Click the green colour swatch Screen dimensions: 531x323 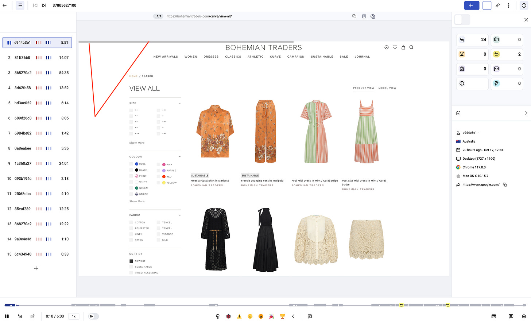click(137, 188)
